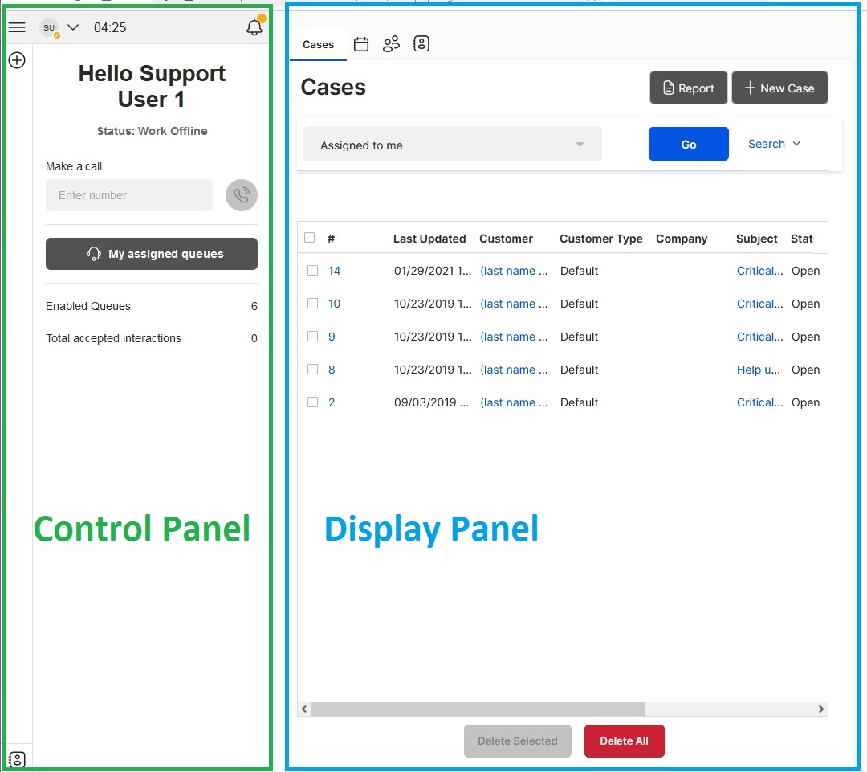
Task: Open the people group icon tab
Action: coord(391,44)
